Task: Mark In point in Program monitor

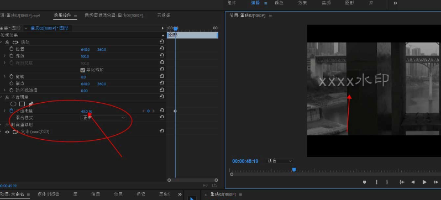Action: coord(376,182)
